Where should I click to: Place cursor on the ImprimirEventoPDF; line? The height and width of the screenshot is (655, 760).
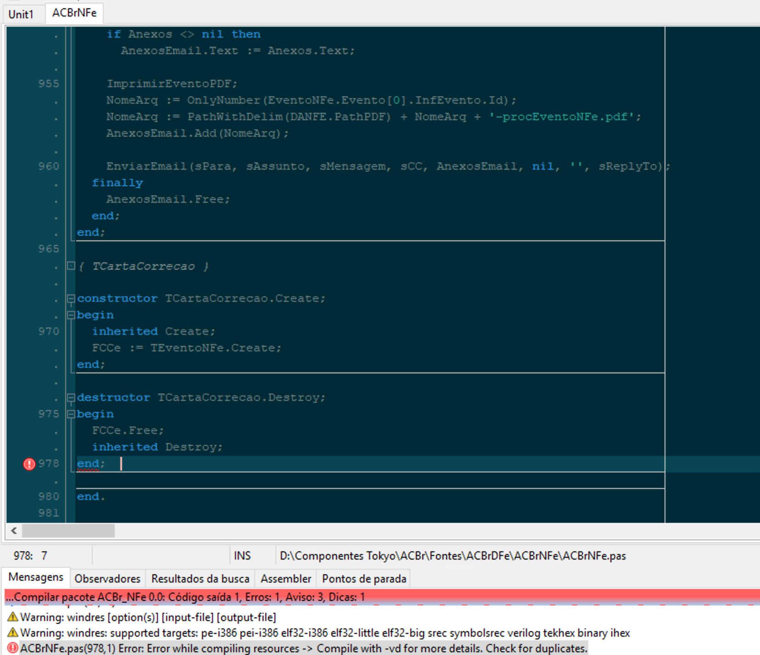point(172,84)
